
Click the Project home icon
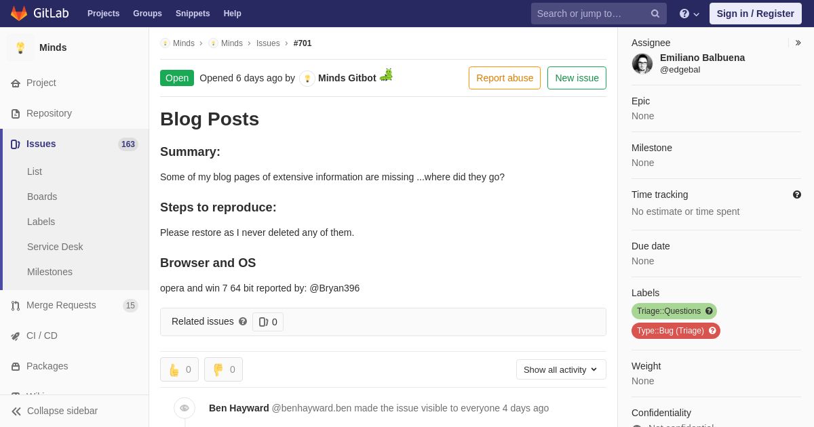[16, 83]
